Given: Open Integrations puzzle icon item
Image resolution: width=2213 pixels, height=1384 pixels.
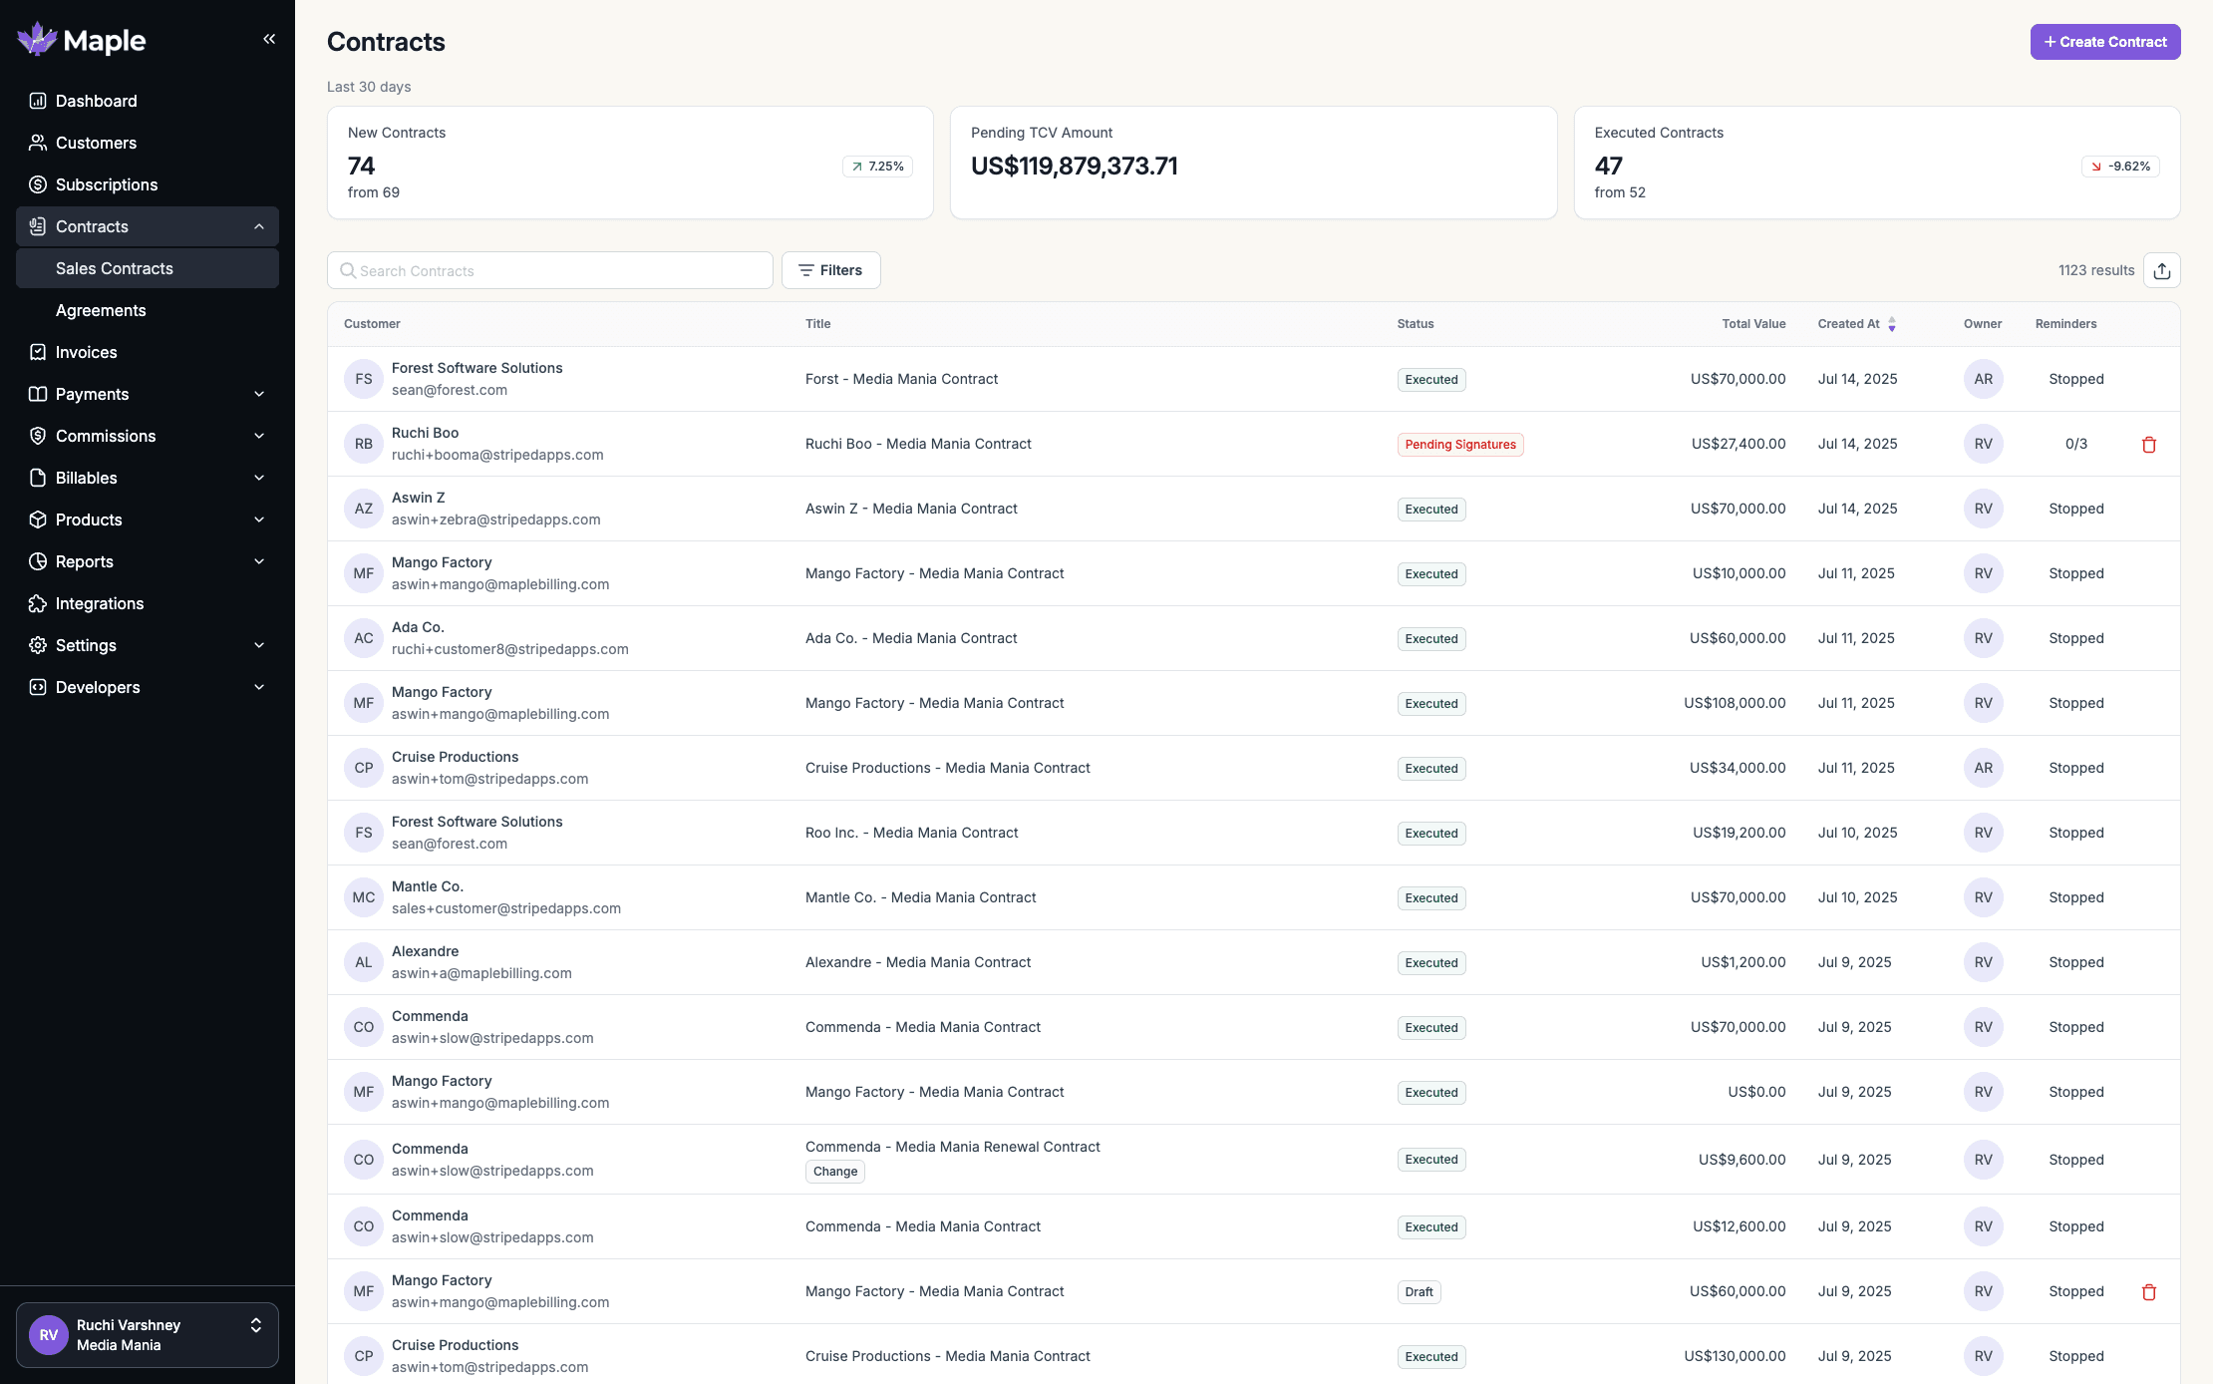Looking at the screenshot, I should (x=38, y=603).
